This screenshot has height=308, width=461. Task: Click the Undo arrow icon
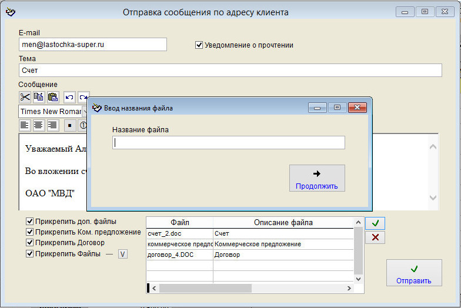point(69,97)
